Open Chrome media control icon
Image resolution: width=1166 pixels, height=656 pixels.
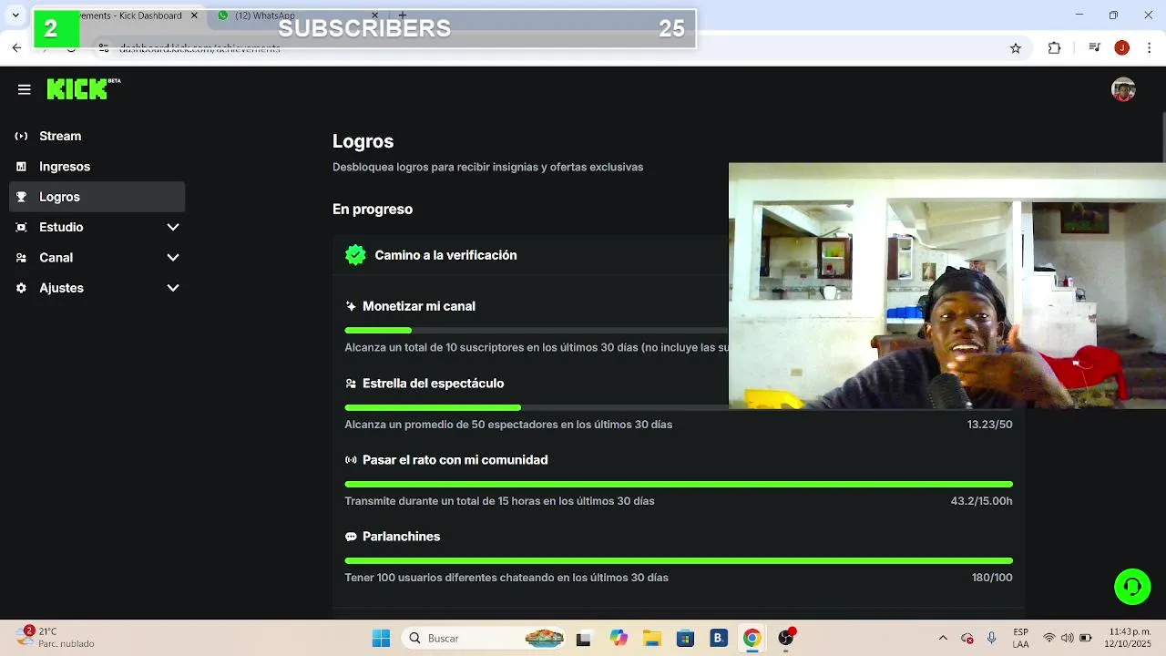pyautogui.click(x=1095, y=48)
